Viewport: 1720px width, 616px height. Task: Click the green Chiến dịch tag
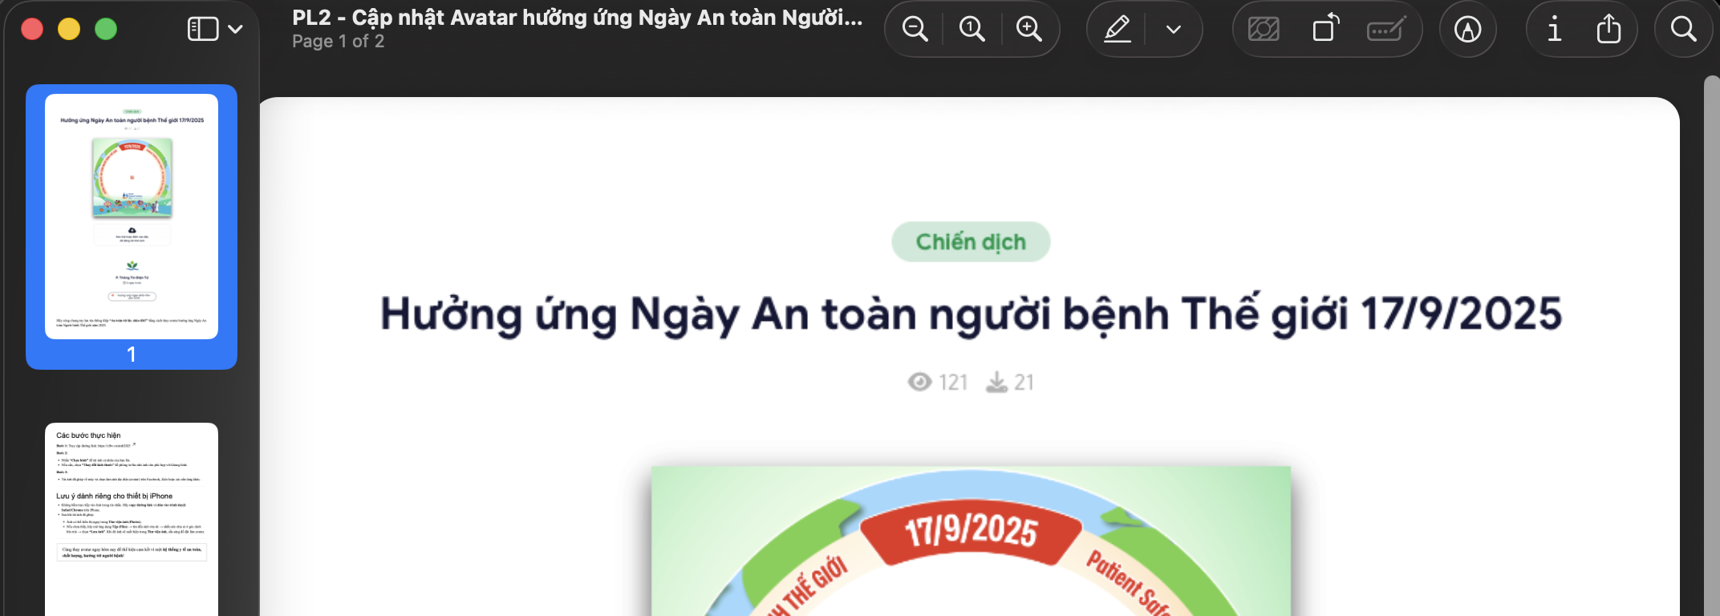(x=971, y=241)
